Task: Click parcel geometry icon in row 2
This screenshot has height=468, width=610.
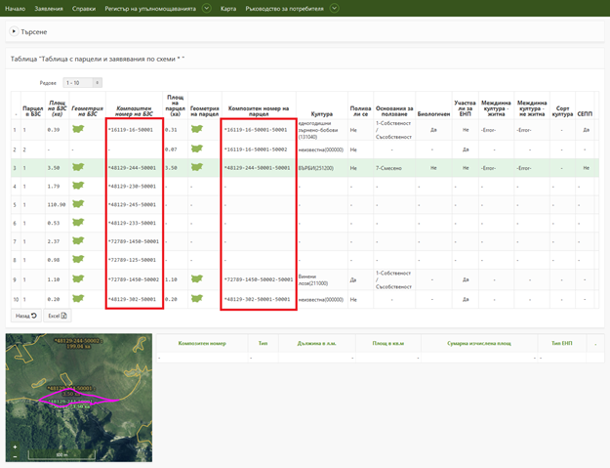Action: tap(197, 149)
